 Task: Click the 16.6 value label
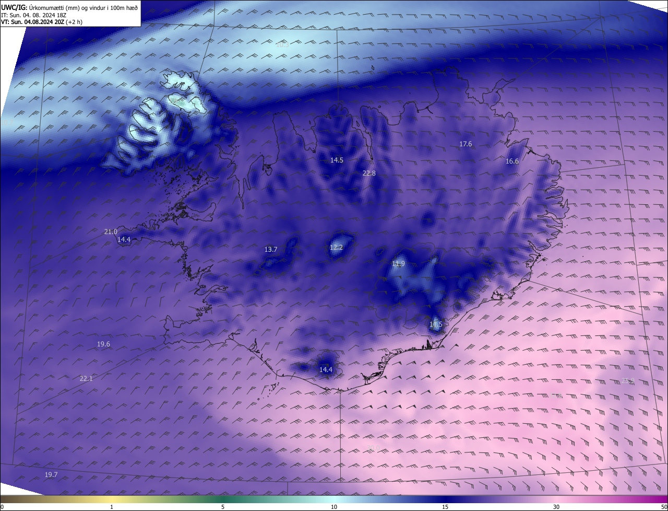click(512, 161)
